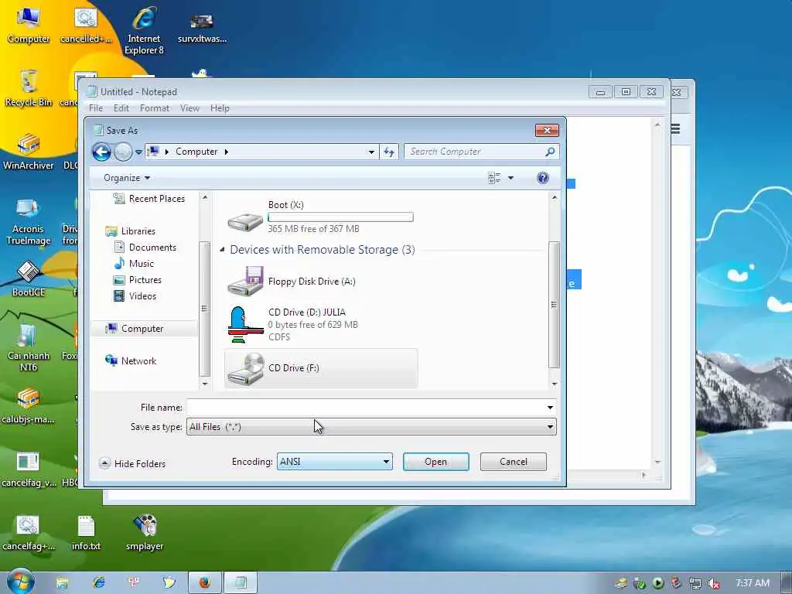792x594 pixels.
Task: Click the hamburger menu in background window
Action: tap(675, 129)
